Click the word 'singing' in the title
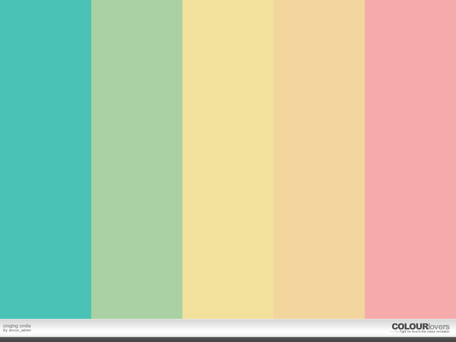The height and width of the screenshot is (342, 456). click(x=10, y=326)
